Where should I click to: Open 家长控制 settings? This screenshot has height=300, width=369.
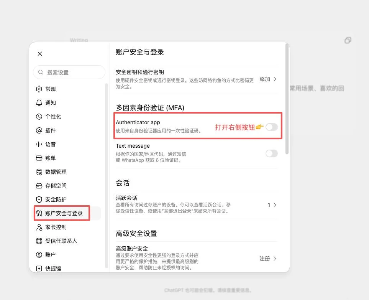click(x=68, y=227)
